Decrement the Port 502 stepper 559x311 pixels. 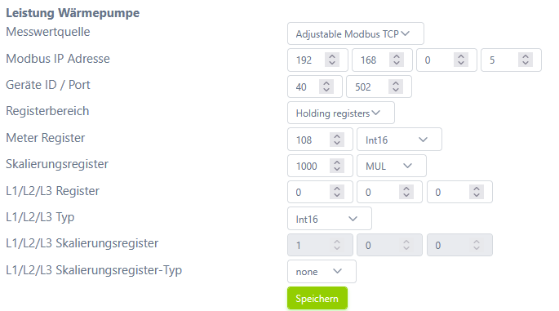coord(396,90)
